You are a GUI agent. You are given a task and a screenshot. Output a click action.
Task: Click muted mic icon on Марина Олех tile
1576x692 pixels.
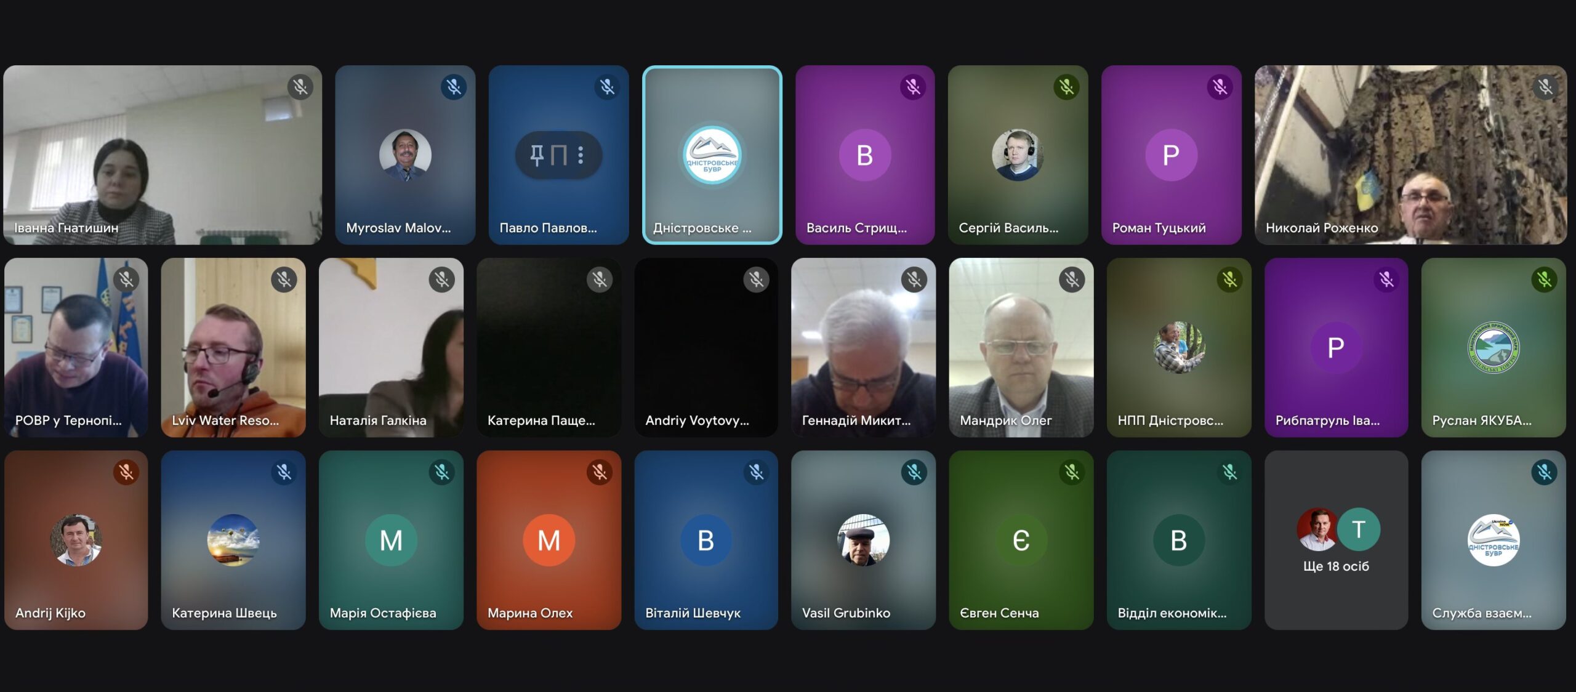(600, 472)
